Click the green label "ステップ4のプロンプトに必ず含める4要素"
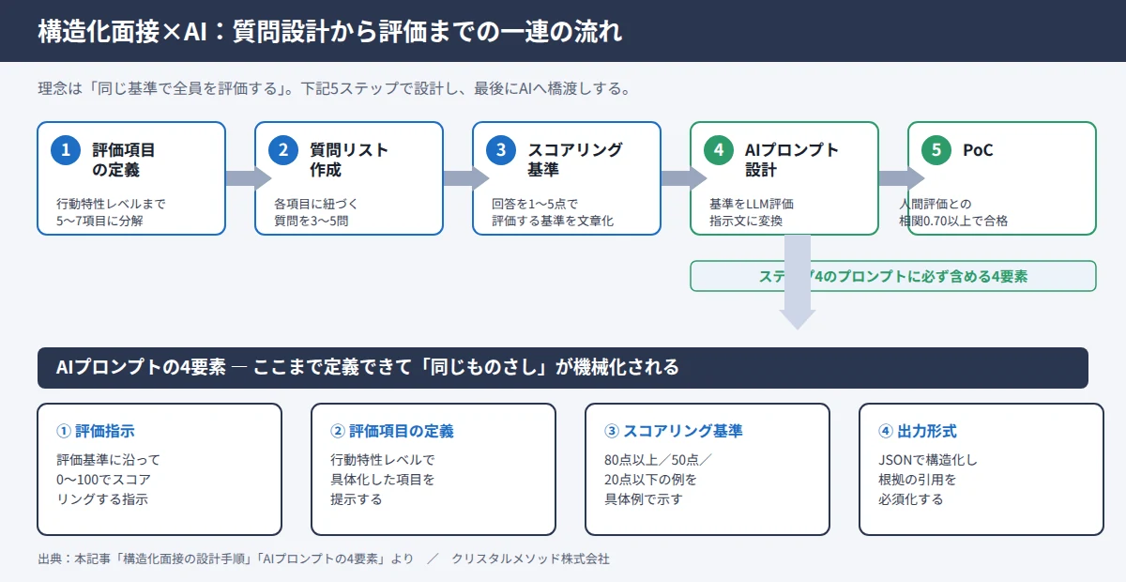1126x582 pixels. [x=893, y=277]
